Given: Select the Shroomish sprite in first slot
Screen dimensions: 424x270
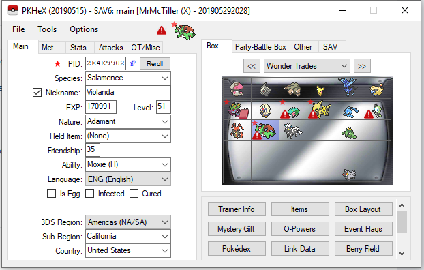Looking at the screenshot, I should (237, 89).
